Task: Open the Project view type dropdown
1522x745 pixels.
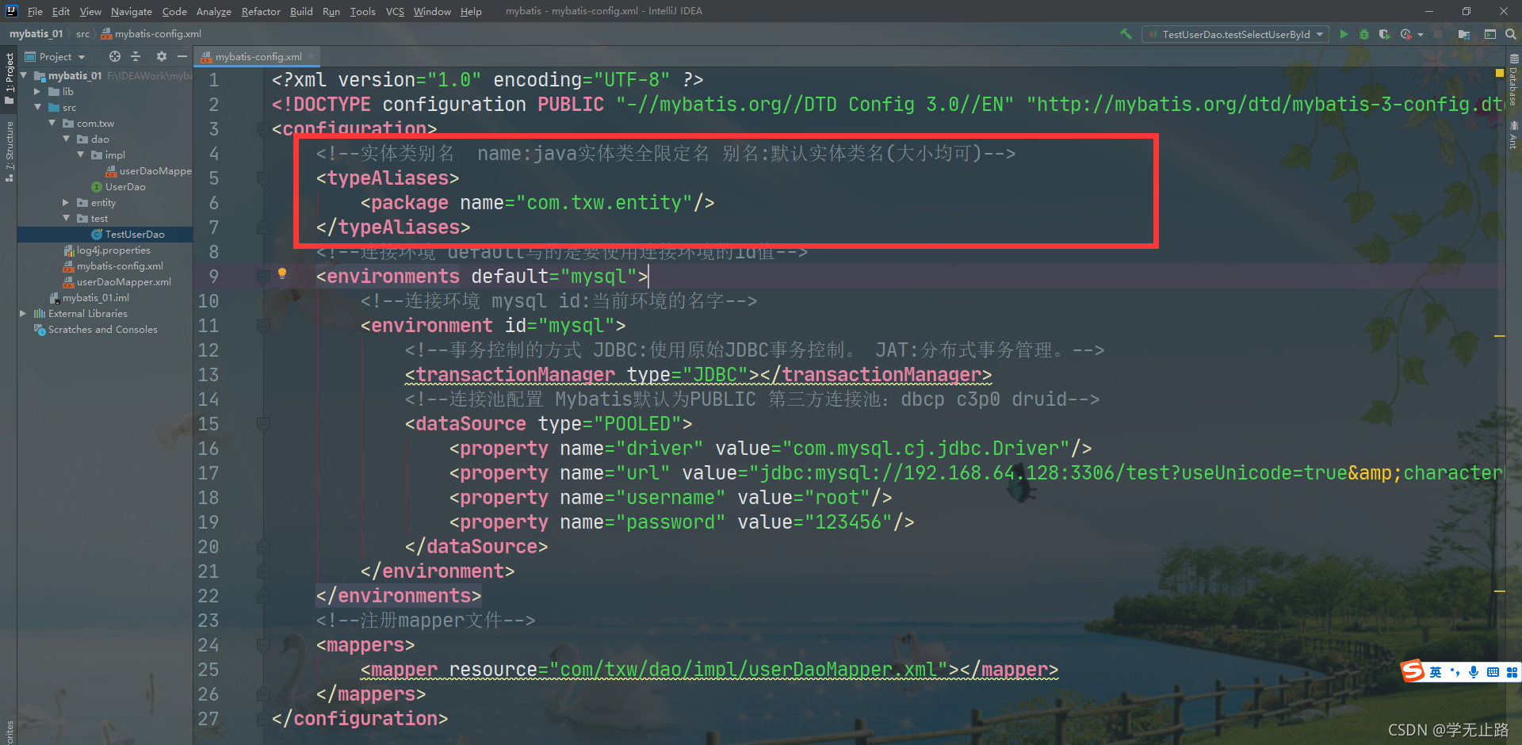Action: pos(55,56)
